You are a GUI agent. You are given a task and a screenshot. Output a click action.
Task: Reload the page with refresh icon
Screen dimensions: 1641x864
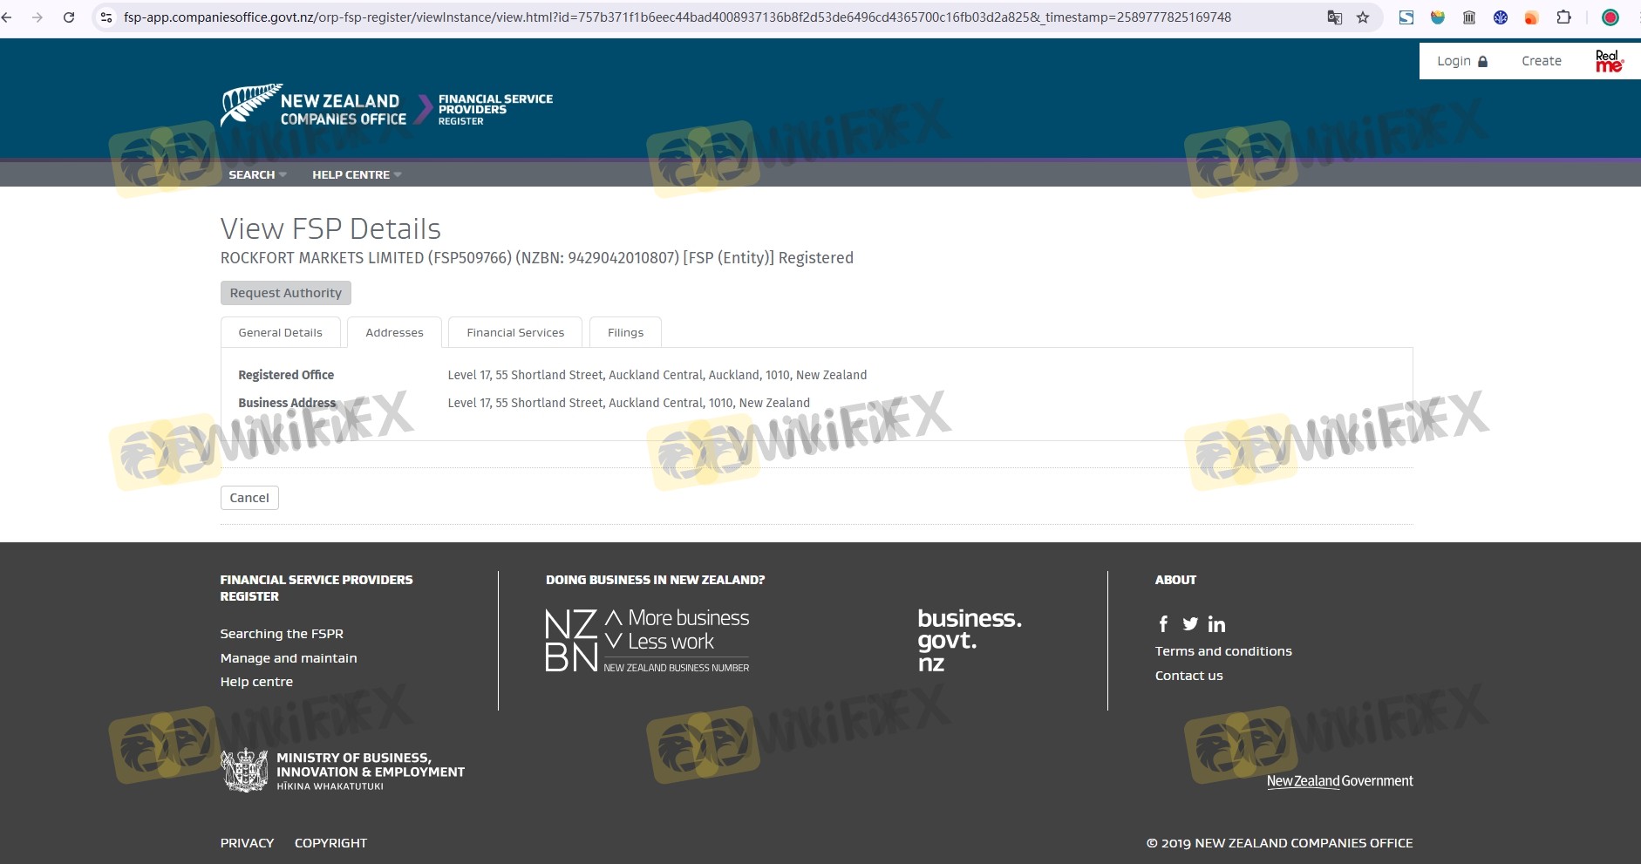point(69,17)
